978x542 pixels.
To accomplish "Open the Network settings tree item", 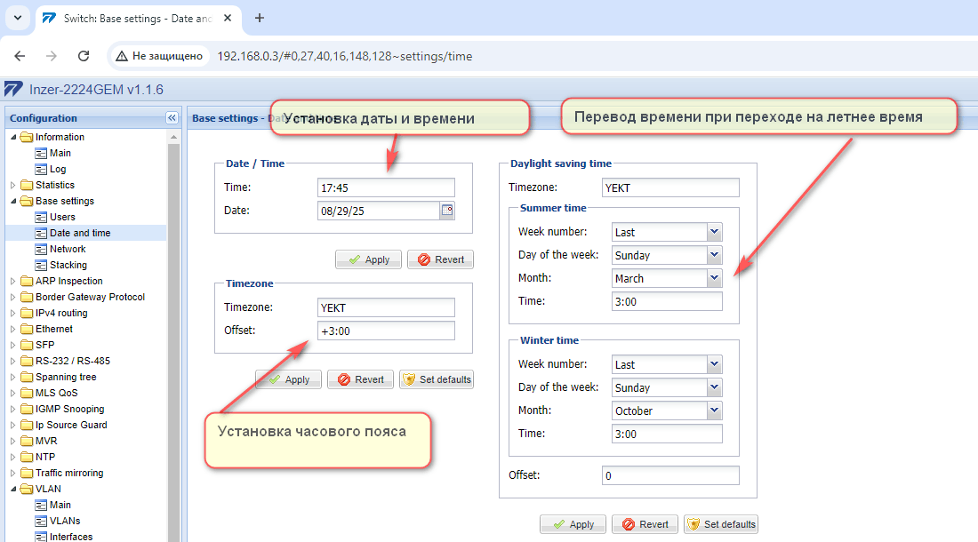I will [68, 249].
